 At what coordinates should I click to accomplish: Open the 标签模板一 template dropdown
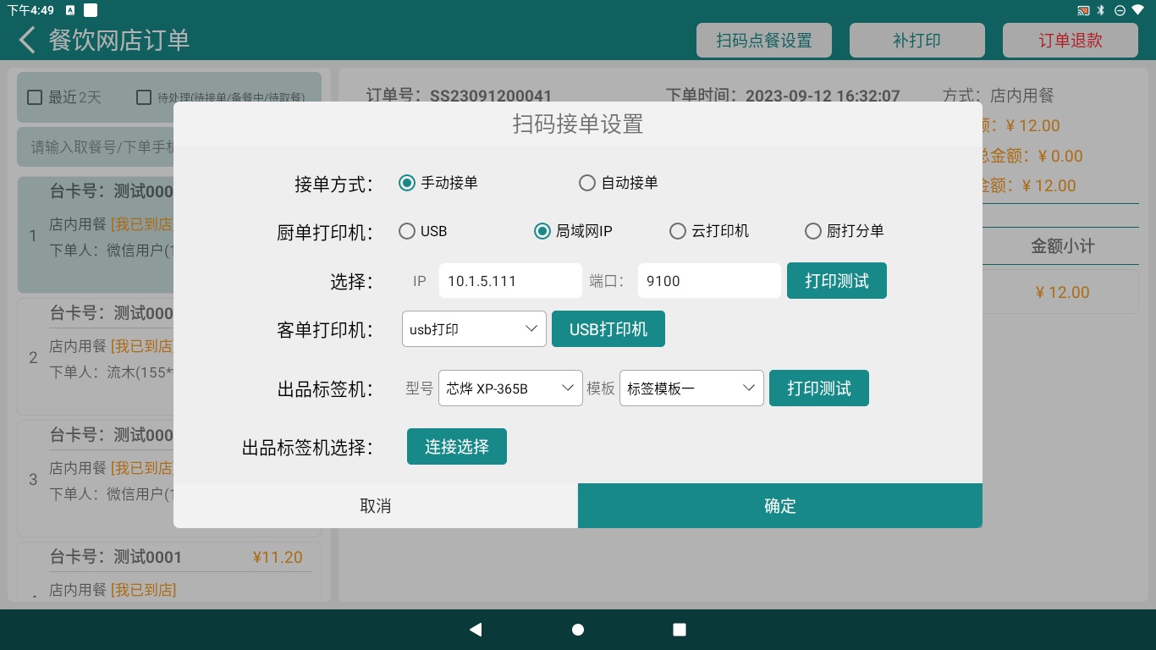(x=691, y=388)
